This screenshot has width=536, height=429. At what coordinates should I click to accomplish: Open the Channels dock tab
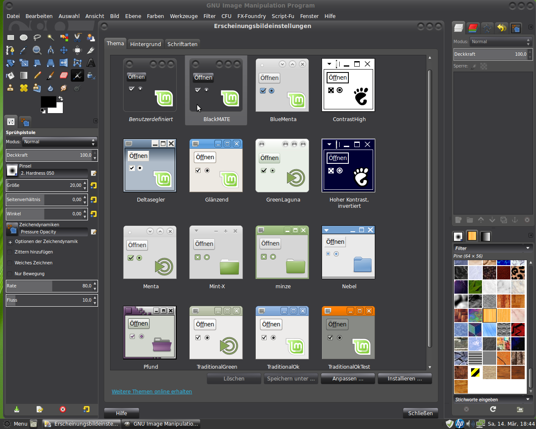[473, 28]
